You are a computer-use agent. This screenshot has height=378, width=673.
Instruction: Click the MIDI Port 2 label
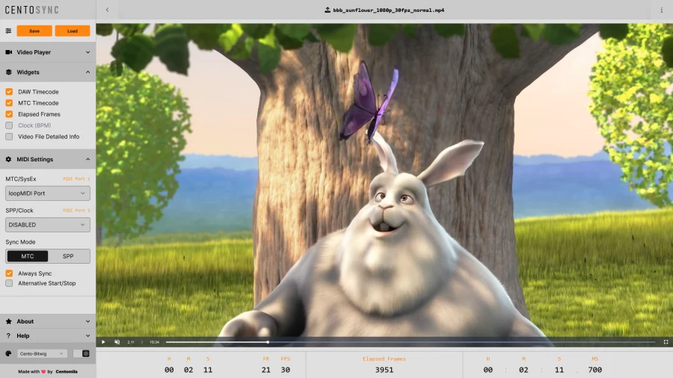click(x=76, y=211)
